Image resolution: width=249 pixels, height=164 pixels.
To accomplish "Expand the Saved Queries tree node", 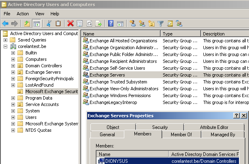I will [x=5, y=40].
